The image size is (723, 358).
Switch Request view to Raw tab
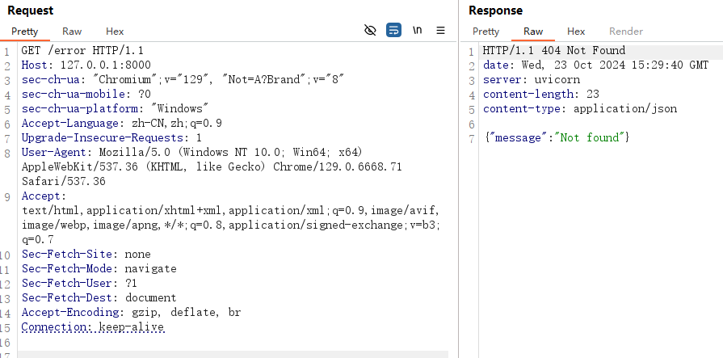point(72,32)
